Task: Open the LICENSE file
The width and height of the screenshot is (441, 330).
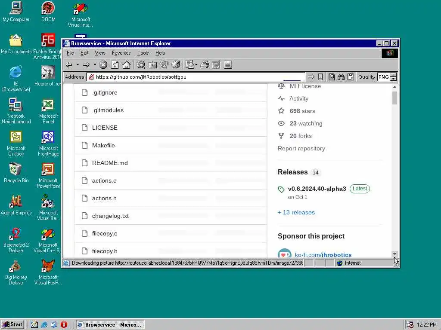Action: click(105, 128)
